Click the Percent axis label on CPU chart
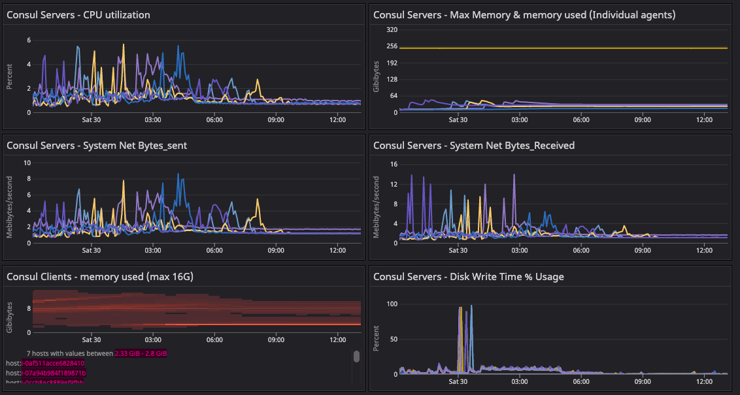This screenshot has height=395, width=740. point(10,76)
